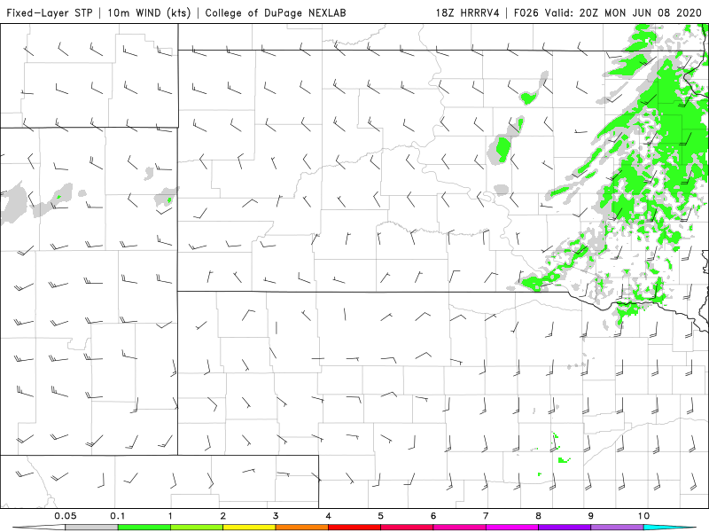
Task: Click the '5' scale label
Action: (x=381, y=516)
